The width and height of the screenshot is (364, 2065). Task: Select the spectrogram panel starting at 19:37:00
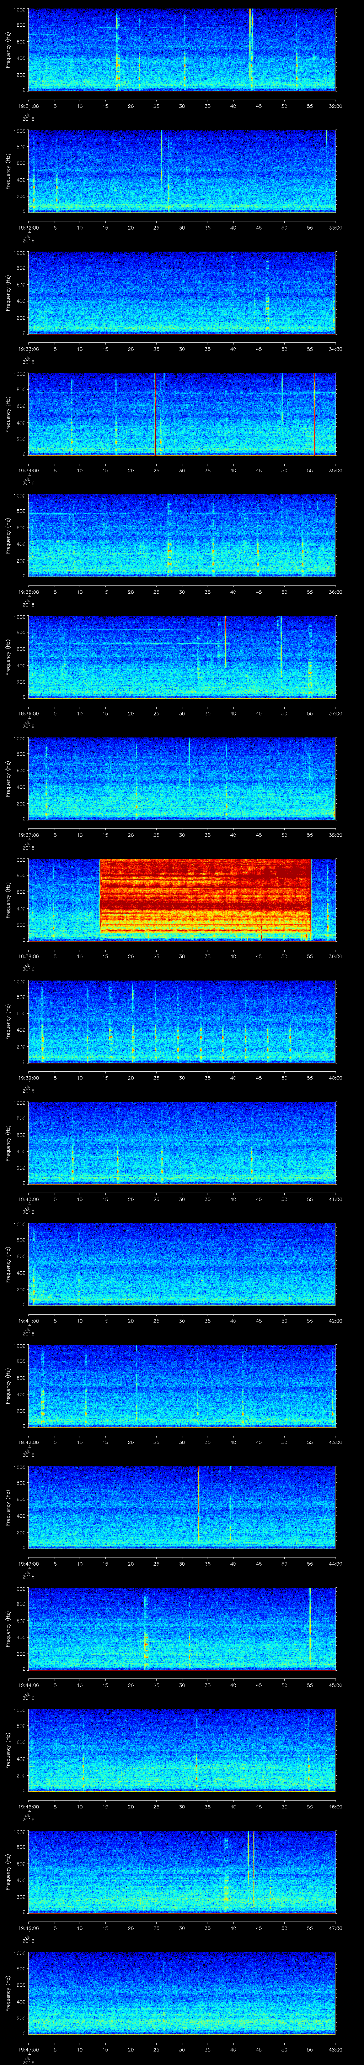click(x=182, y=778)
